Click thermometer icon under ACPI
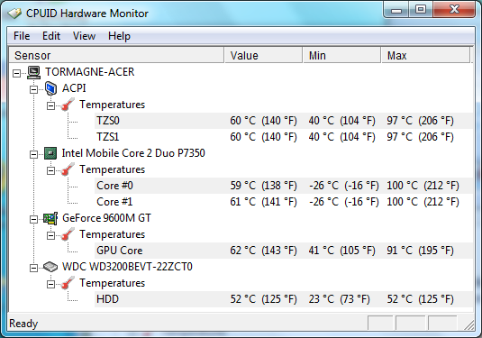This screenshot has height=338, width=482. click(68, 105)
